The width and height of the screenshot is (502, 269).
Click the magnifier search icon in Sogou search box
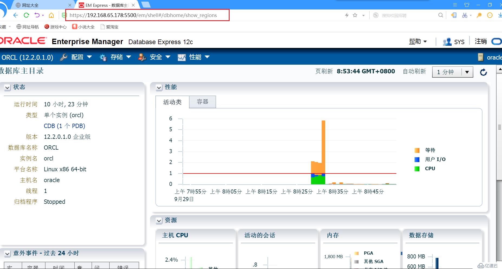tap(441, 15)
